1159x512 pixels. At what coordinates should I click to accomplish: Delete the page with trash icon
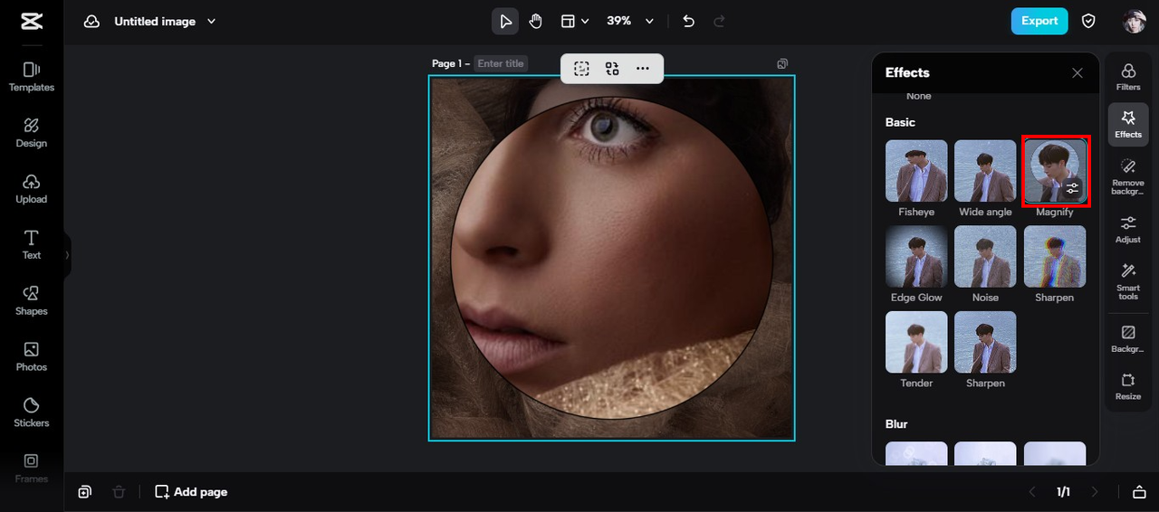point(119,492)
